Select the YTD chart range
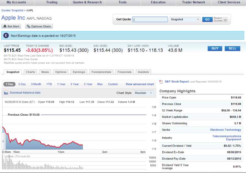 coord(49,84)
